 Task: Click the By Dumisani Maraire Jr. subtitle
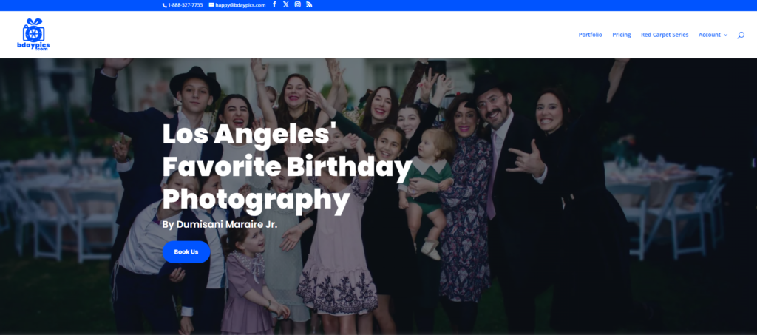(x=219, y=223)
